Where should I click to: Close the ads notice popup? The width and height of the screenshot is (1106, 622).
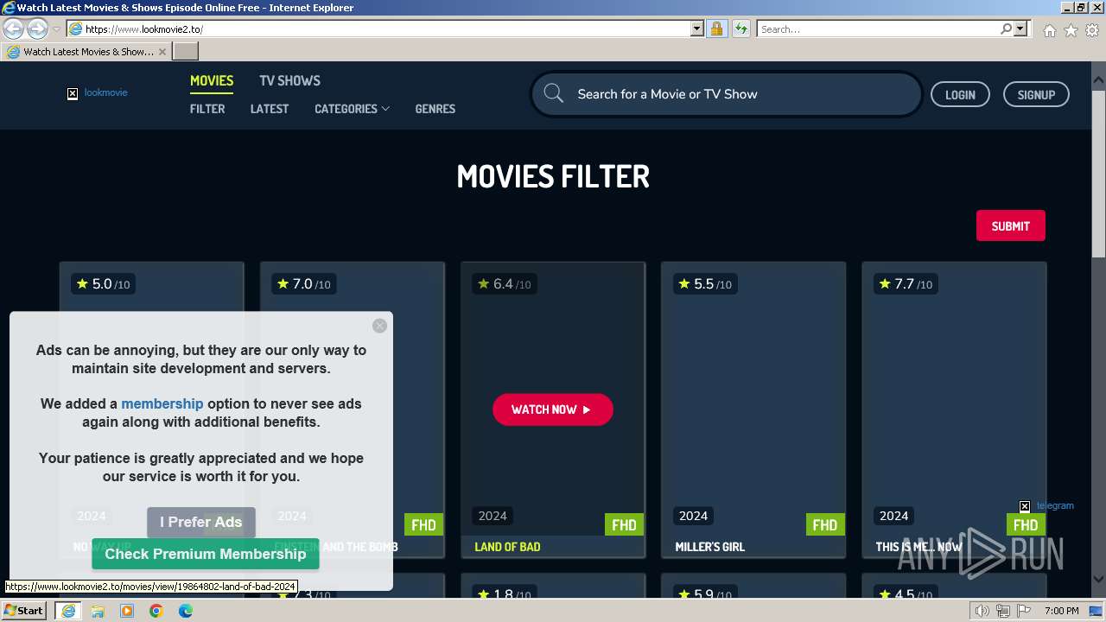379,326
